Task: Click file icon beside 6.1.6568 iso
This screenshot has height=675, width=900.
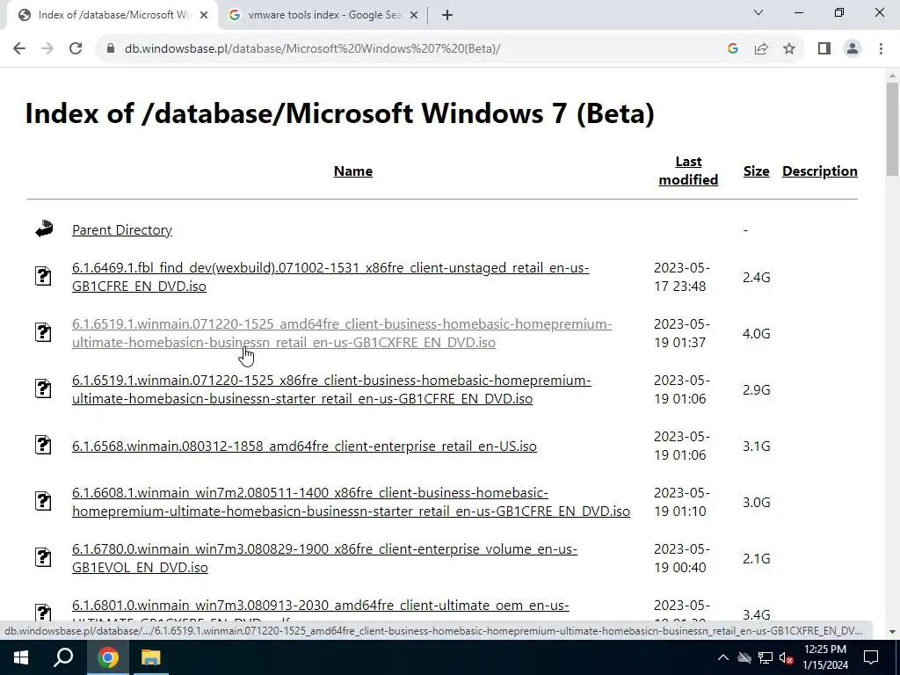Action: click(x=43, y=445)
